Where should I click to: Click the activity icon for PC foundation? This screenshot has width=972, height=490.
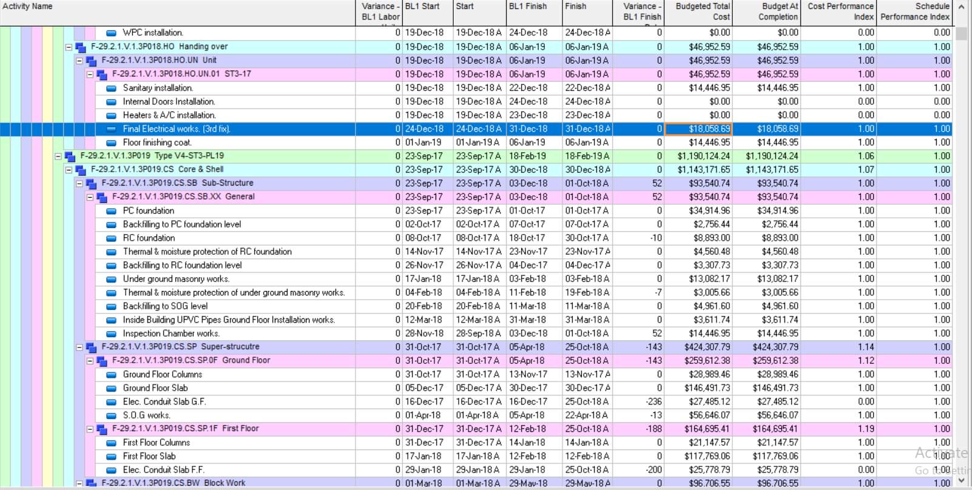[x=111, y=210]
